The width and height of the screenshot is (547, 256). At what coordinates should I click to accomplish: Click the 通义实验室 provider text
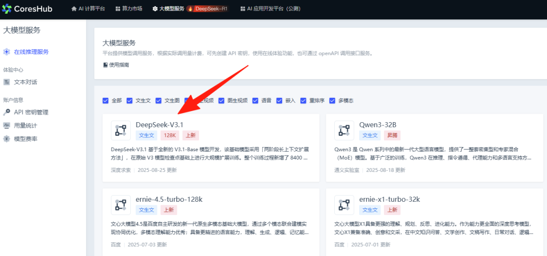346,170
